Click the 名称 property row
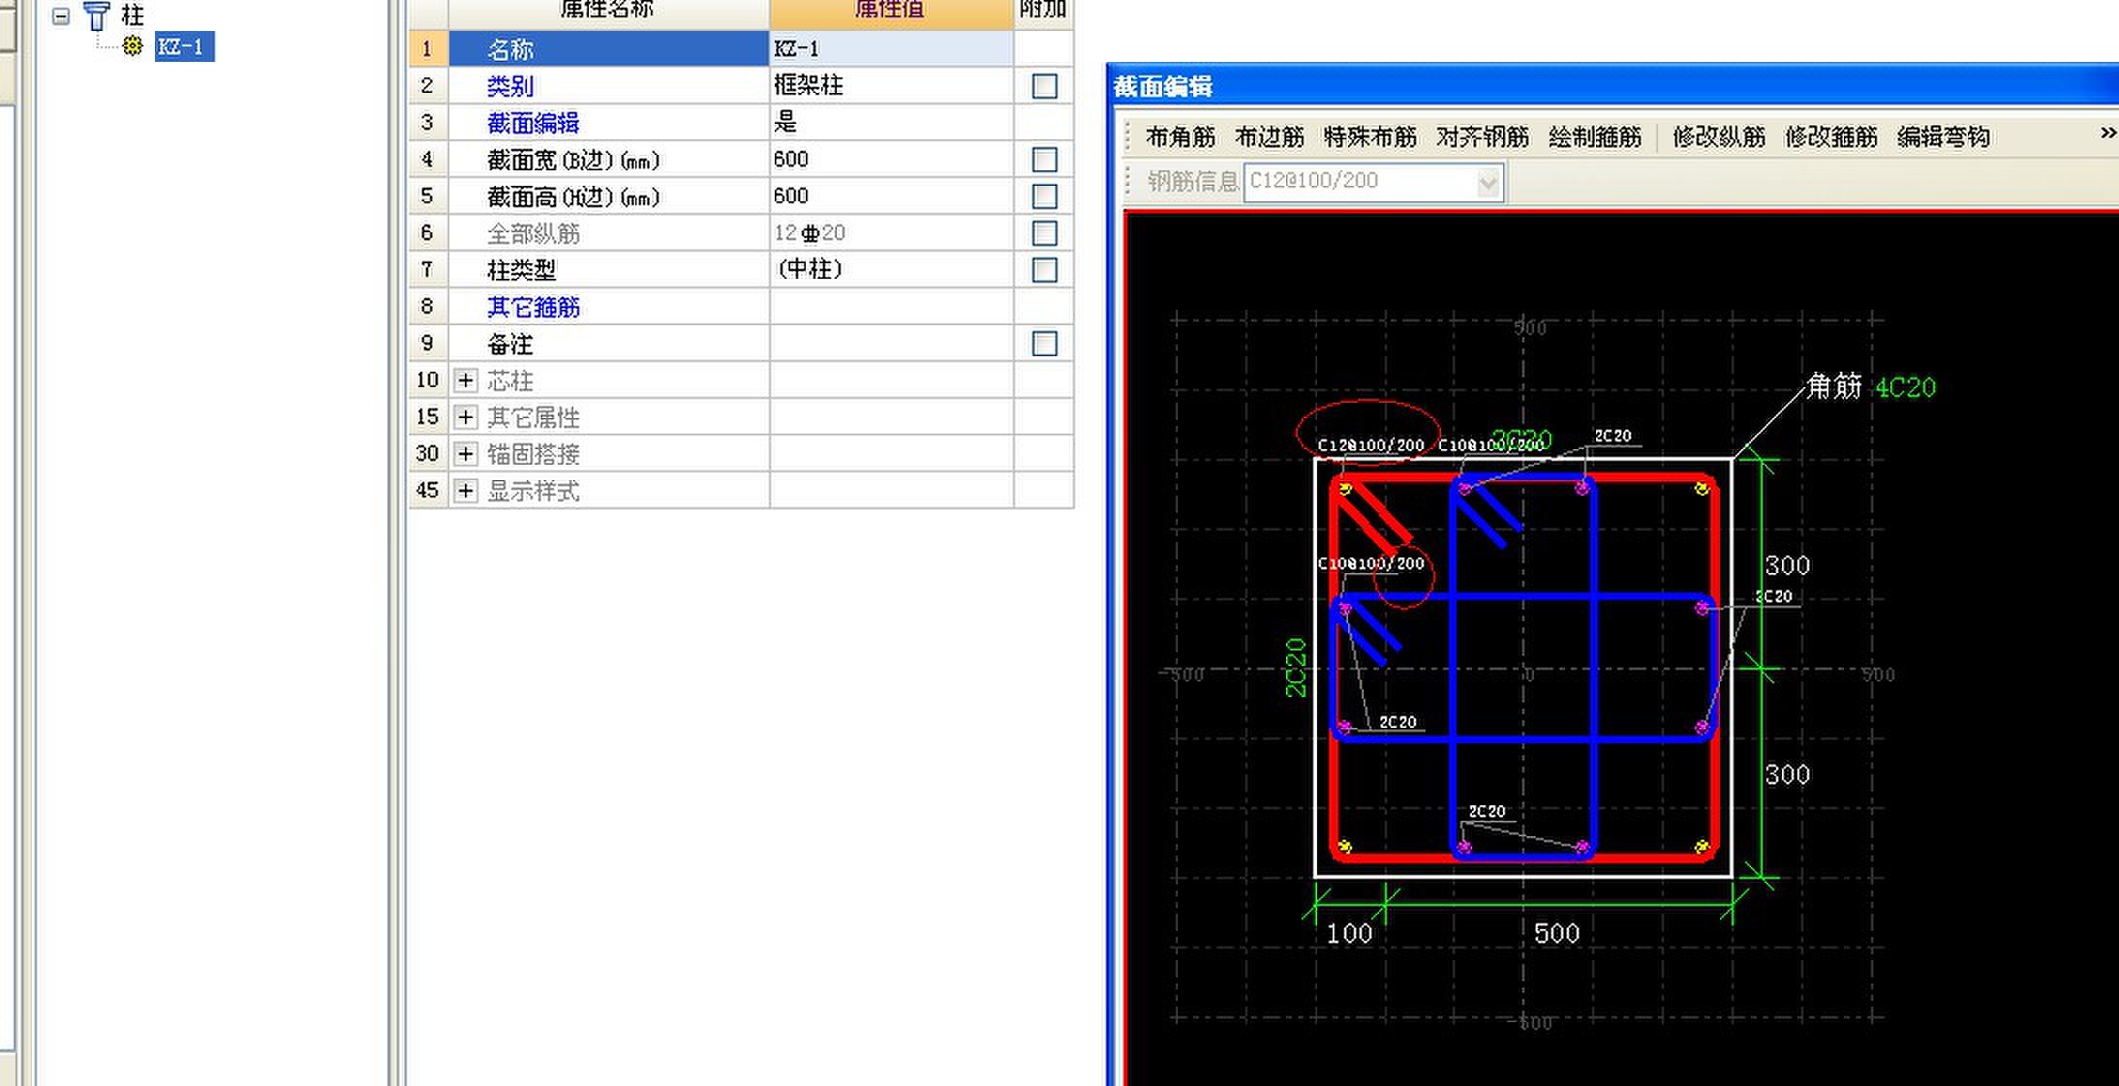 tap(609, 48)
